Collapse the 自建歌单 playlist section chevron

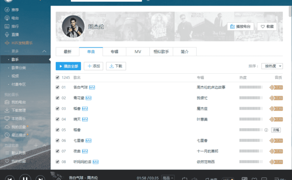[44, 145]
